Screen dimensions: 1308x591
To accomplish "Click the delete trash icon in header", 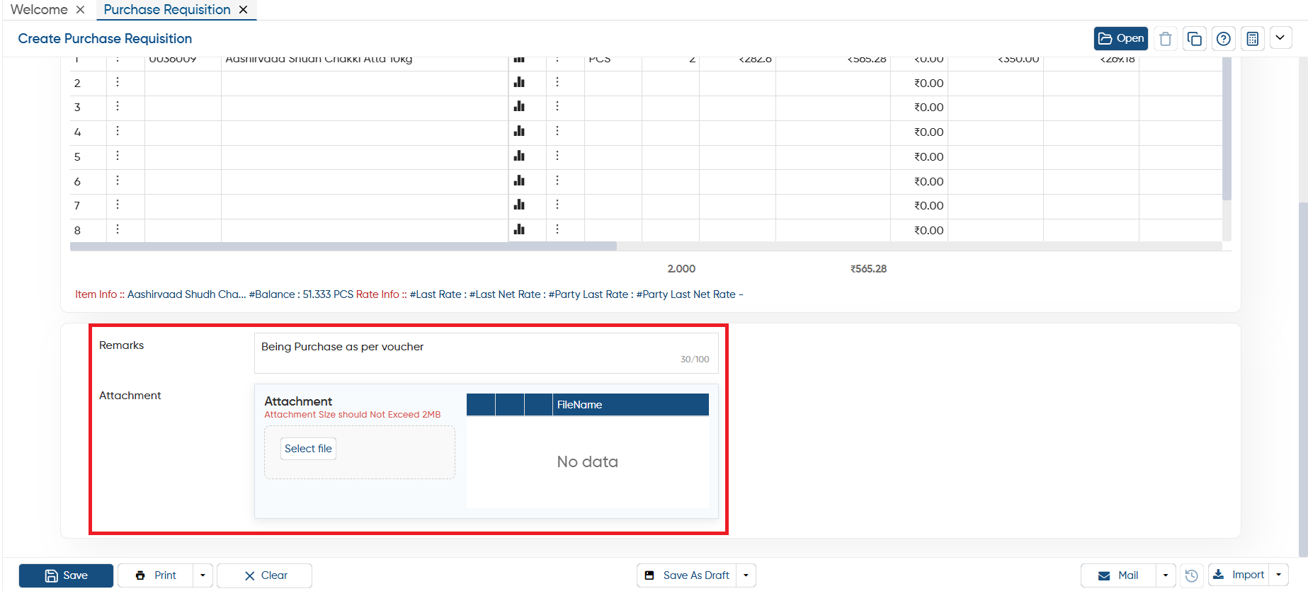I will point(1166,39).
